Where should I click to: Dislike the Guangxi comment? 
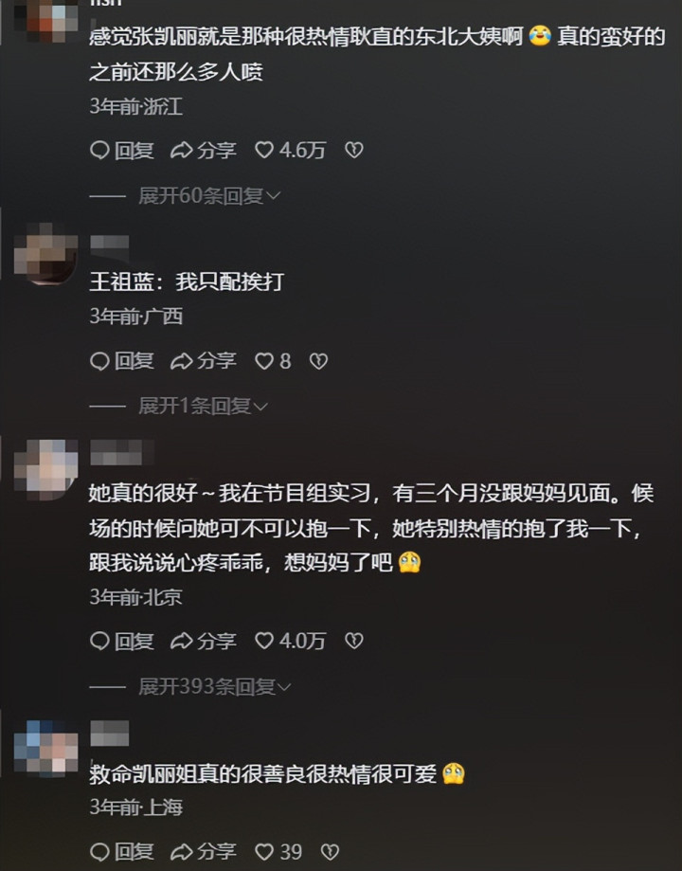318,361
